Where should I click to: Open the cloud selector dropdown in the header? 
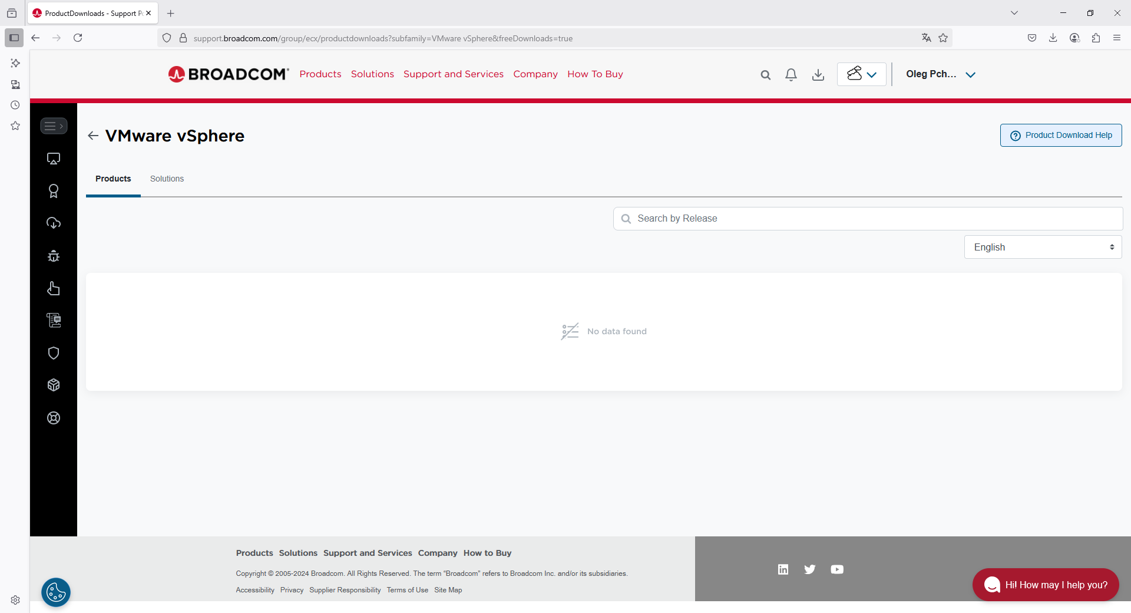[862, 74]
